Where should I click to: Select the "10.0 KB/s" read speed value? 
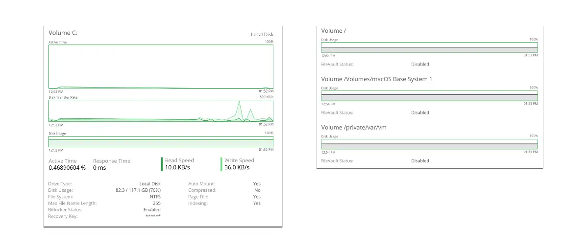(x=178, y=167)
